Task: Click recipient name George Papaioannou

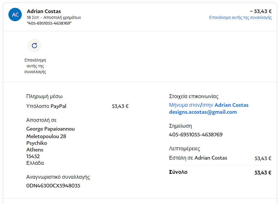Action: point(50,129)
